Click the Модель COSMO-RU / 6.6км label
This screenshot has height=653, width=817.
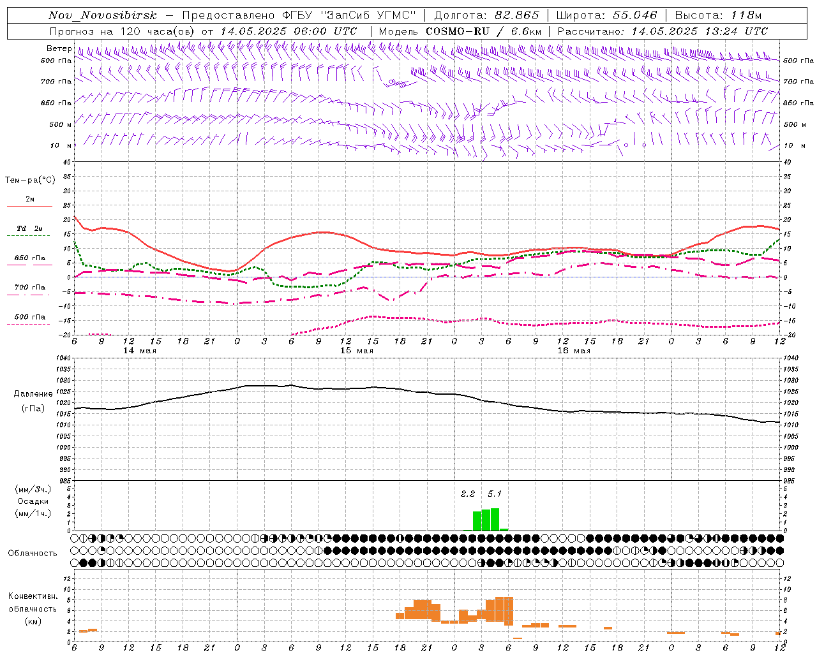tap(460, 31)
